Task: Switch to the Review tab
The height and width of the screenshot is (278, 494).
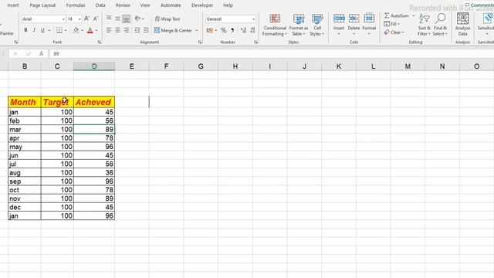Action: 123,5
